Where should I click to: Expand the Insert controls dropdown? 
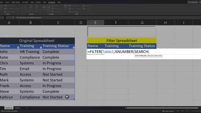[x=43, y=8]
